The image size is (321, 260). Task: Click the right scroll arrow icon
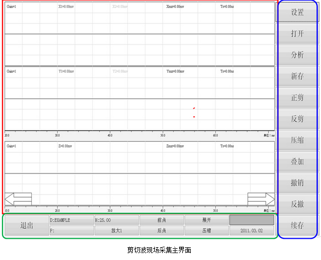(261, 199)
